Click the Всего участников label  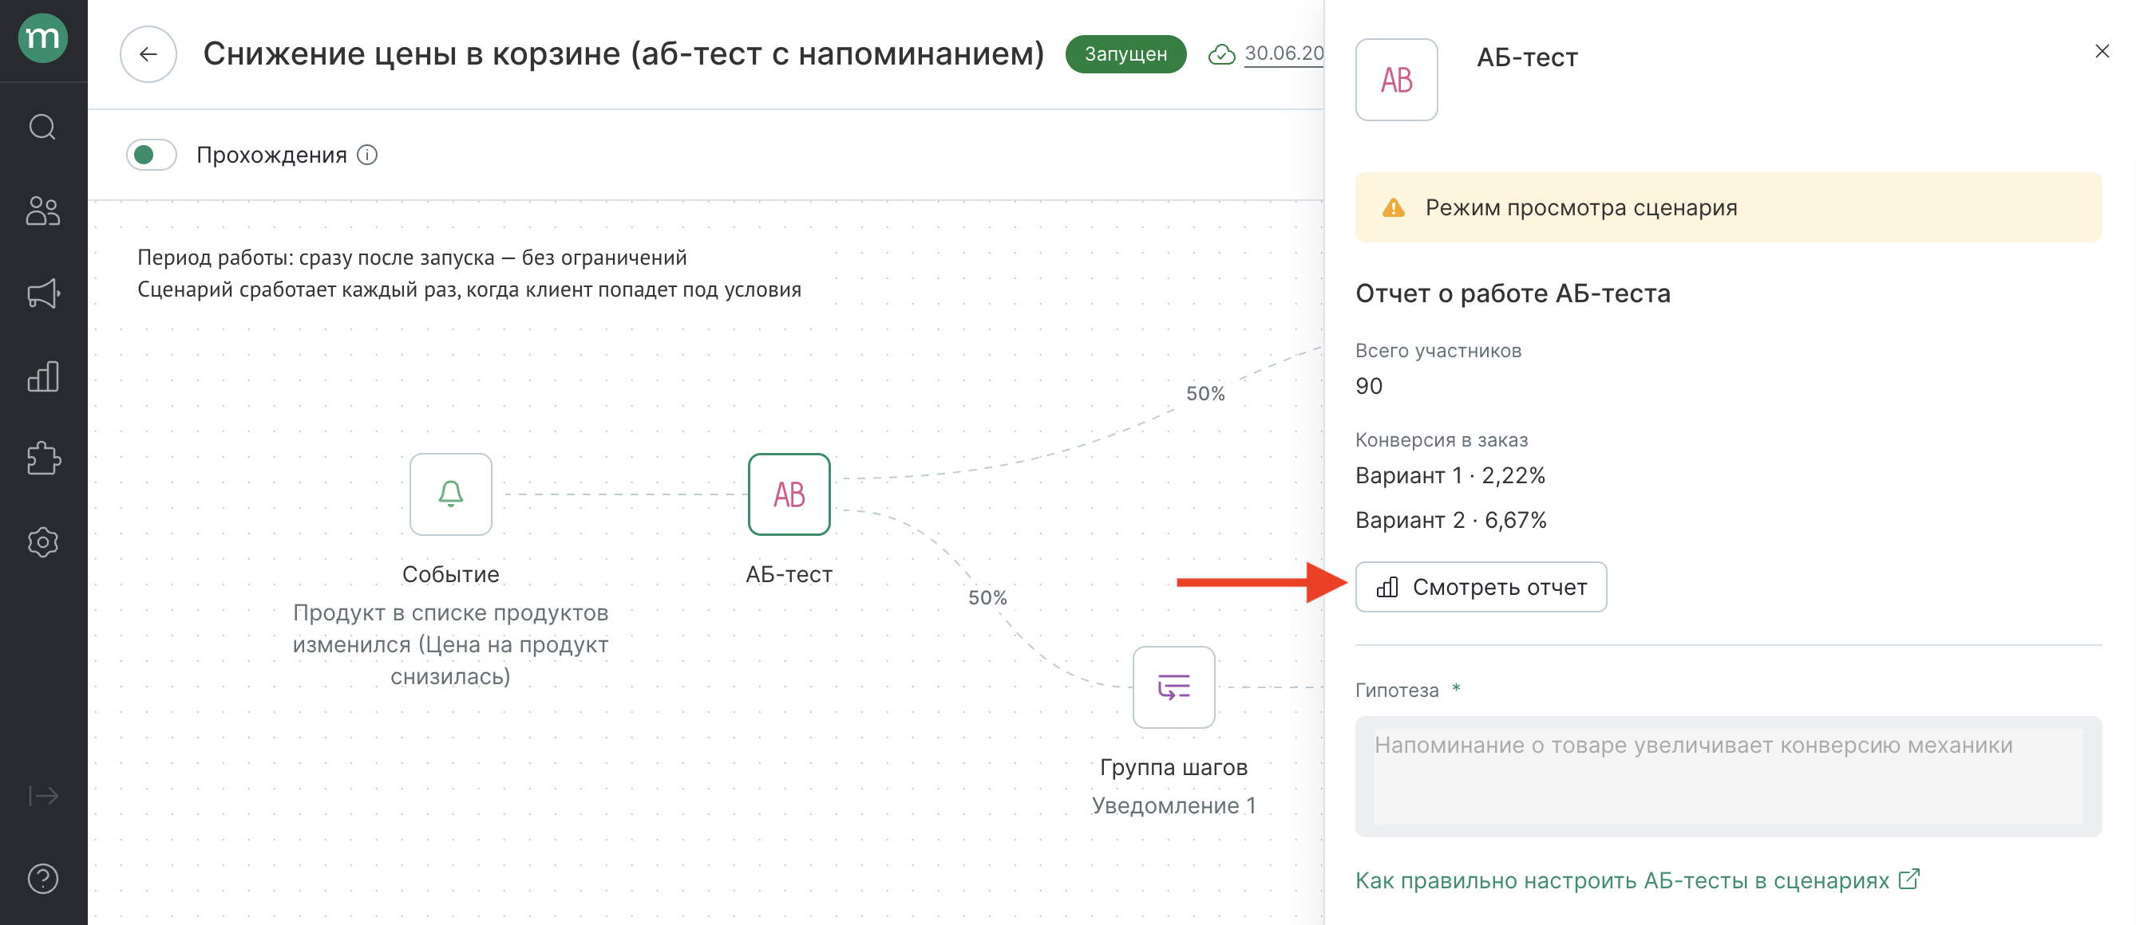(x=1438, y=350)
